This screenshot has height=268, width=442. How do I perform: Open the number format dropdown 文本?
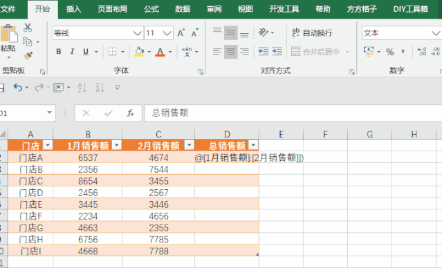[x=436, y=33]
